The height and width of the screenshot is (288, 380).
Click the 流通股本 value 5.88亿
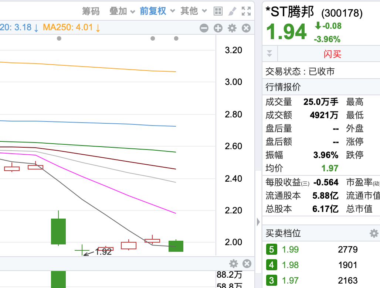325,196
